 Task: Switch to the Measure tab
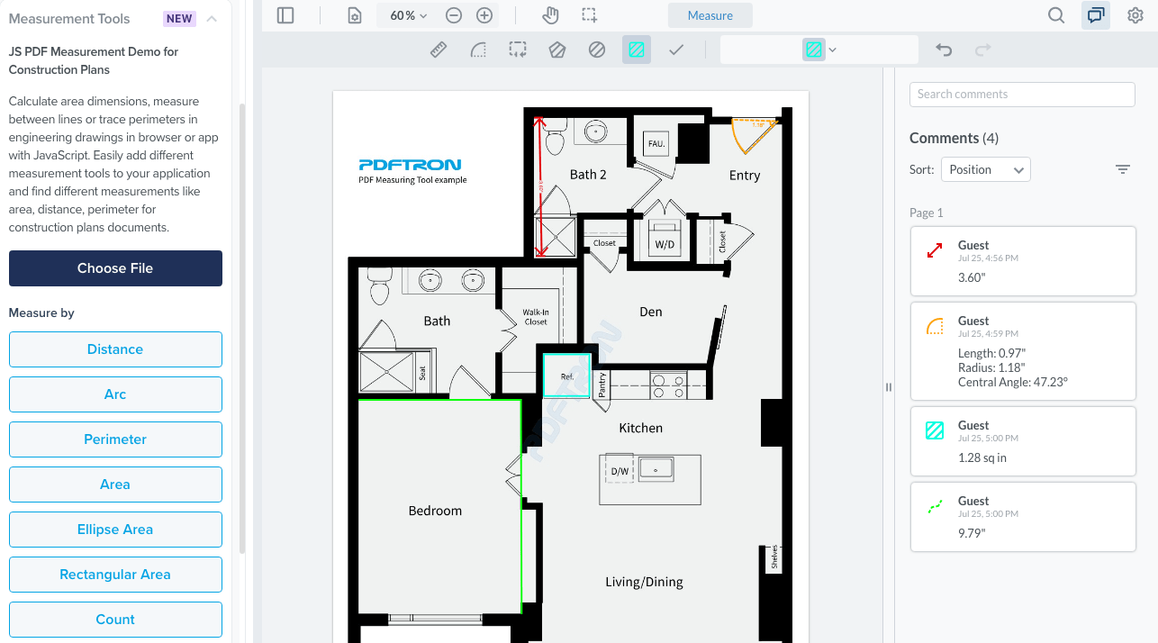(710, 15)
